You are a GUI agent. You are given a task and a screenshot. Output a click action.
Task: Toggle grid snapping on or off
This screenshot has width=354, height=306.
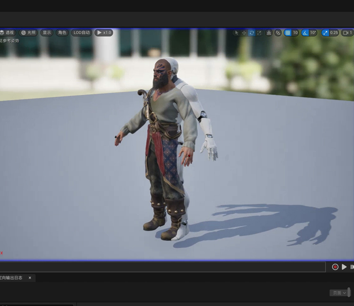tap(287, 33)
